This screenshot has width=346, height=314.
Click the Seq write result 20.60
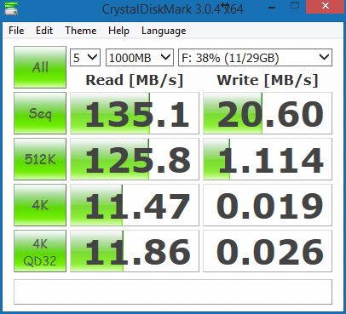point(268,113)
